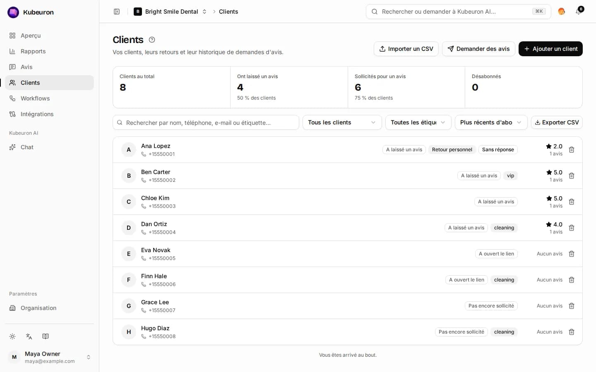
Task: Click the help icon beside Clients title
Action: pyautogui.click(x=152, y=40)
